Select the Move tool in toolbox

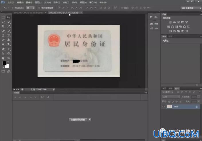(x=9, y=17)
